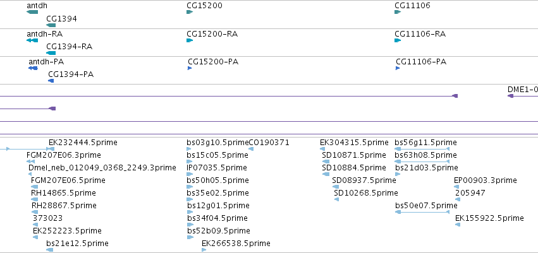
Task: Select the CG11106 gene glyph
Action: [x=398, y=12]
